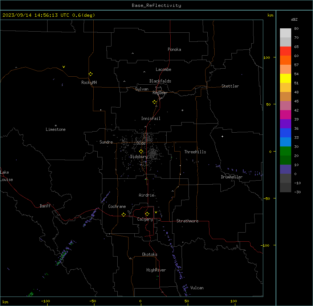313x306 pixels.
Task: Select the Calgary city label
Action: [x=145, y=219]
